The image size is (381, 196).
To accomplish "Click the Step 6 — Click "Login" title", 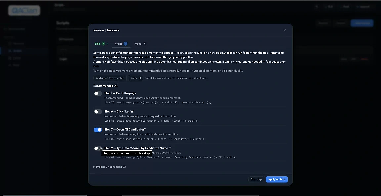I will pos(119,111).
